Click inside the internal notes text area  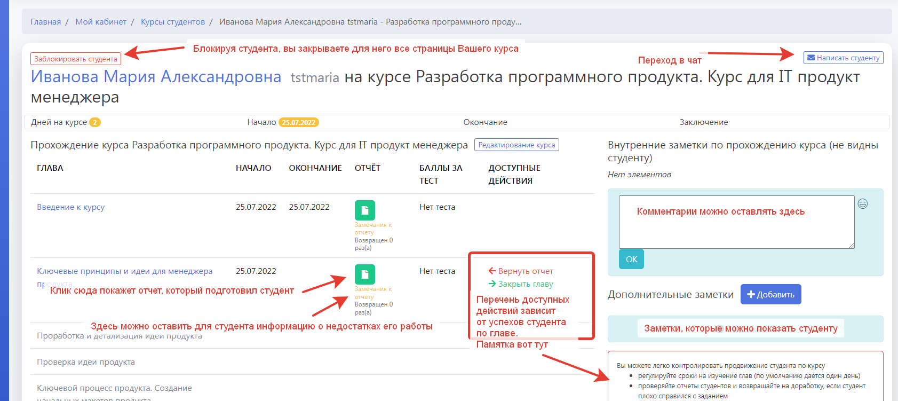(x=736, y=230)
